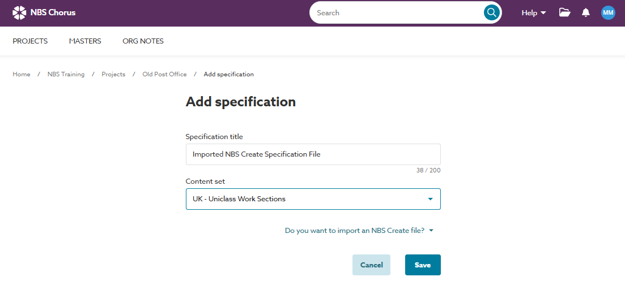
Task: Navigate to NBS Training breadcrumb
Action: (x=66, y=74)
